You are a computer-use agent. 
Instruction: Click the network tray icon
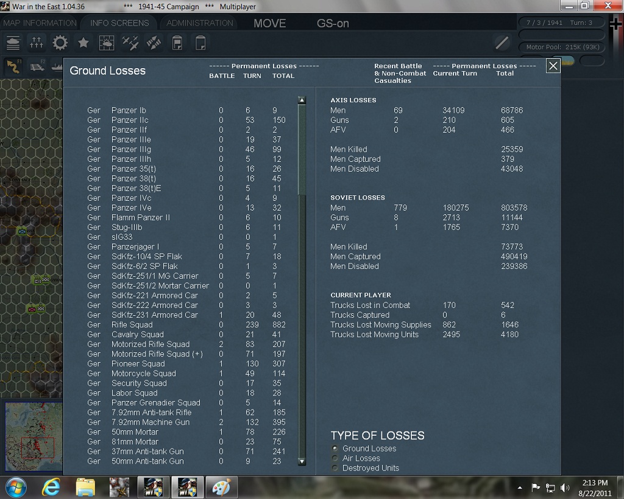click(550, 487)
